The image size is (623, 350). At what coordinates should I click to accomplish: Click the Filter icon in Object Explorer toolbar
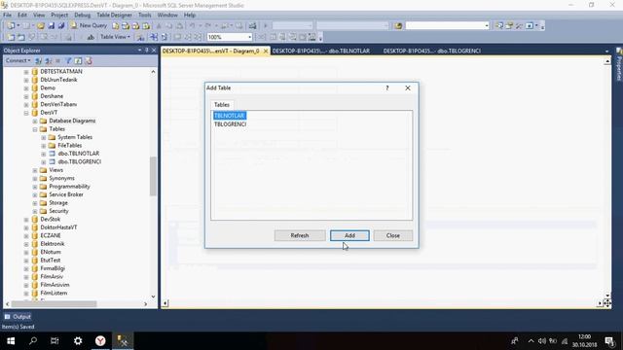click(68, 60)
